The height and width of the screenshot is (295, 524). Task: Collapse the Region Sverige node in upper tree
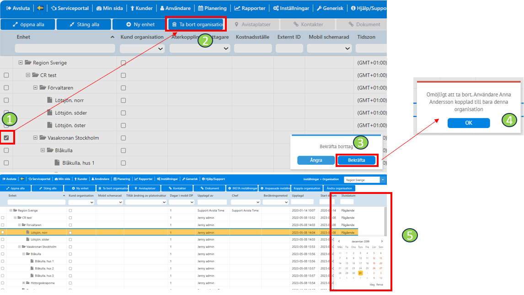point(21,63)
